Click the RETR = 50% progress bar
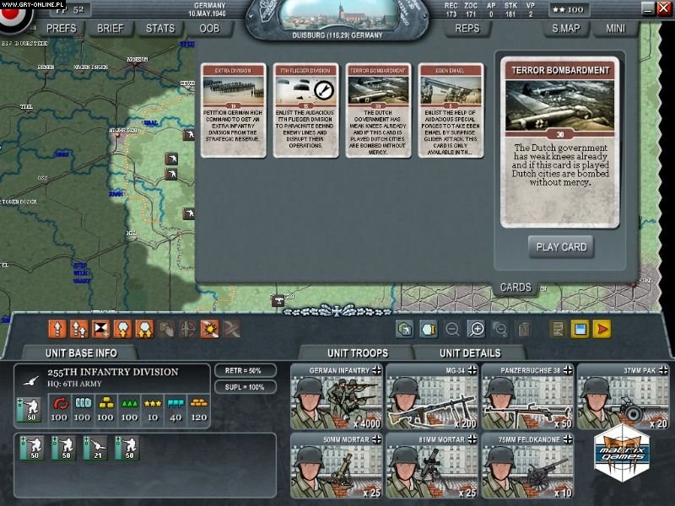This screenshot has width=675, height=506. 246,369
